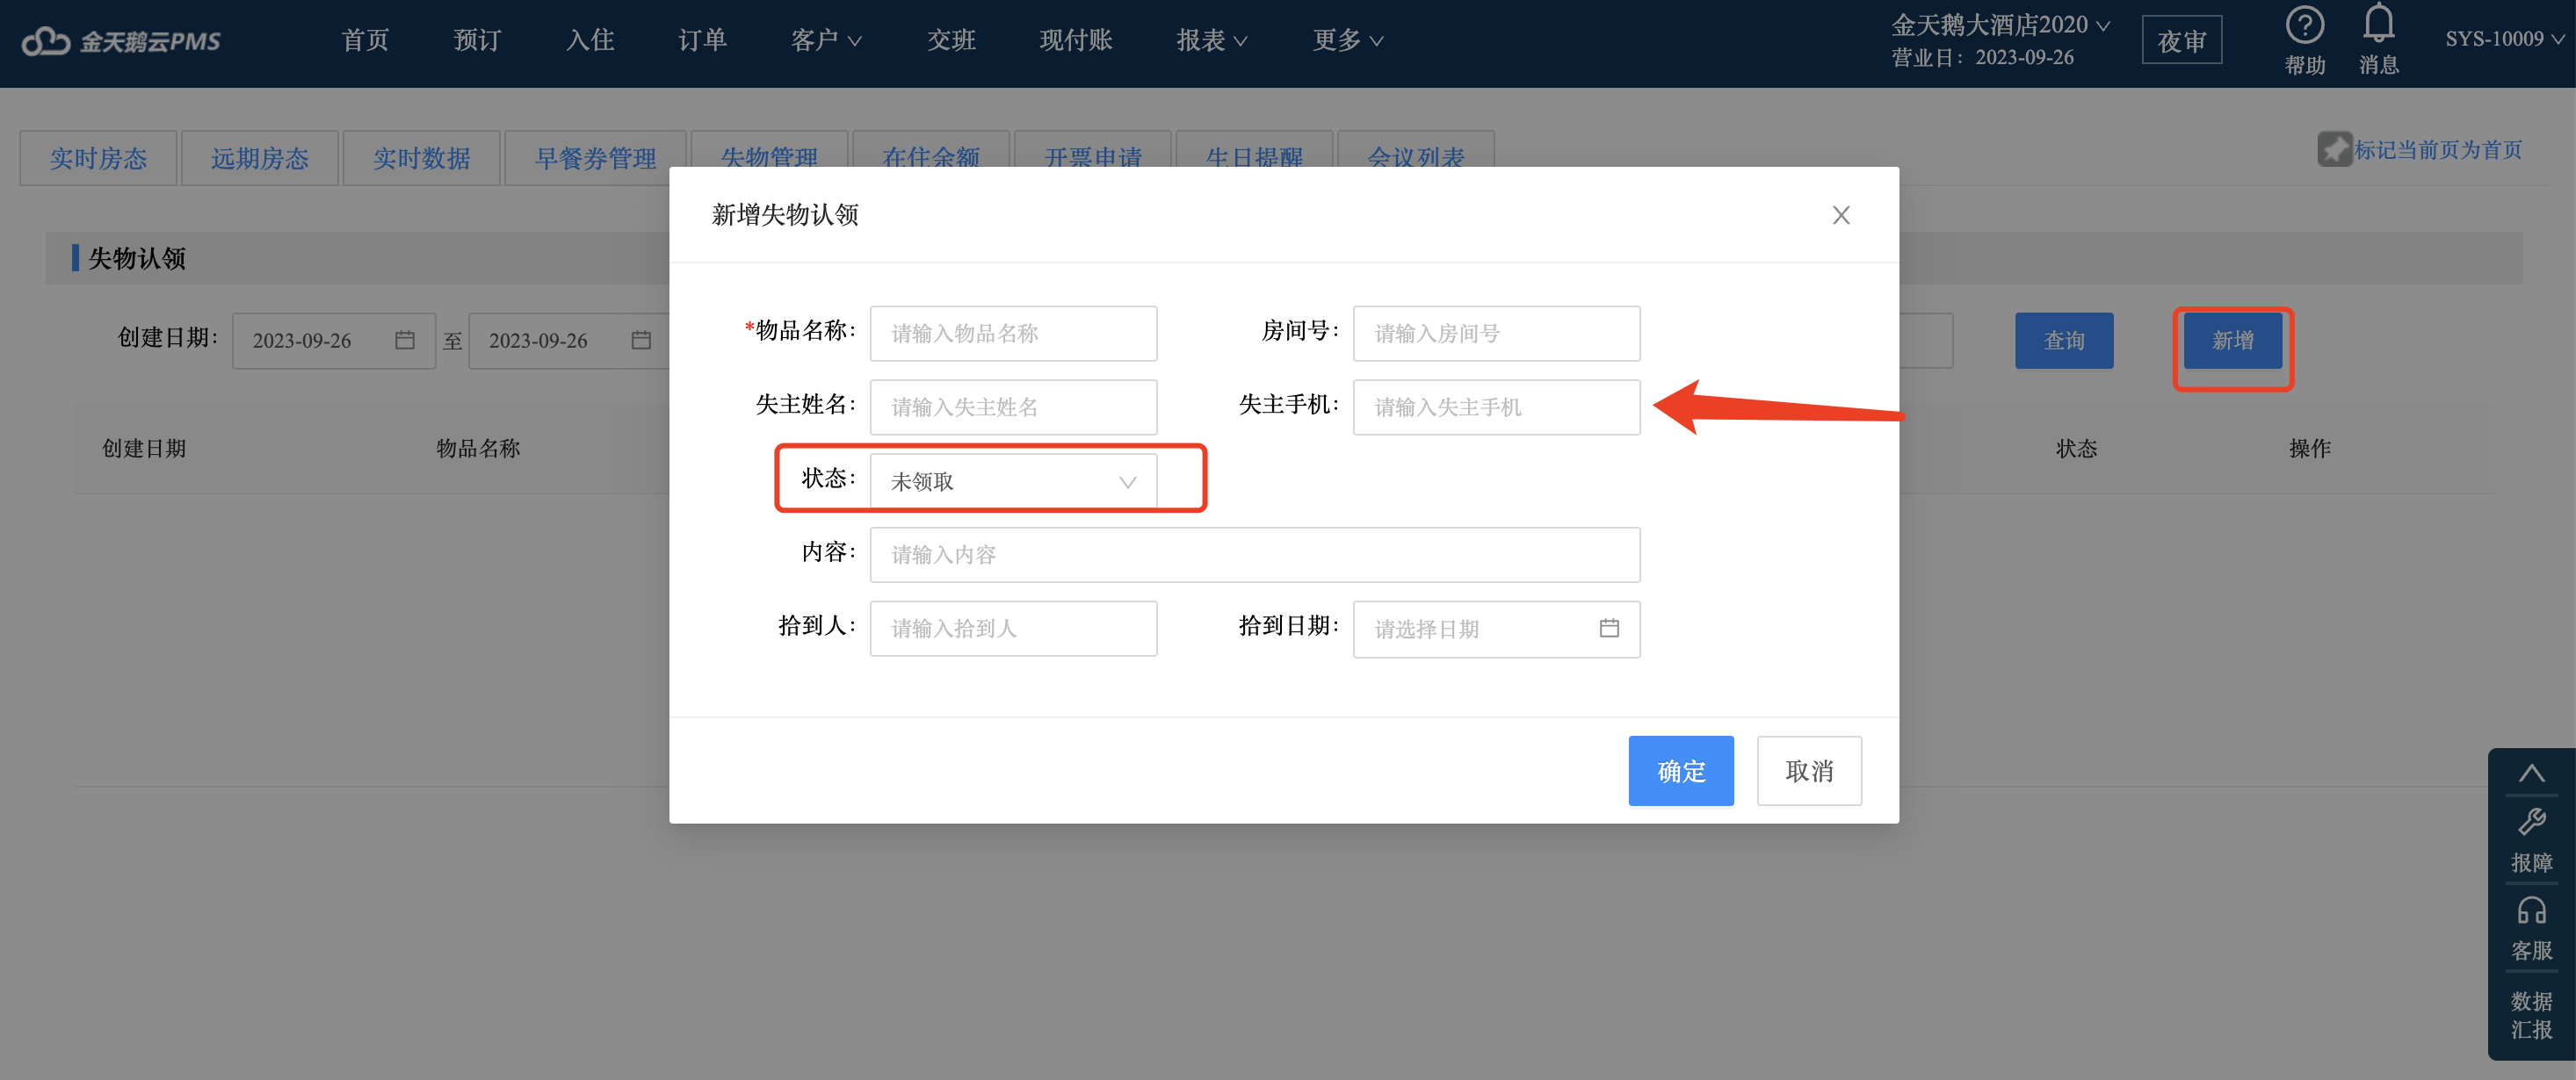2576x1080 pixels.
Task: Click the 新增 button
Action: click(2232, 341)
